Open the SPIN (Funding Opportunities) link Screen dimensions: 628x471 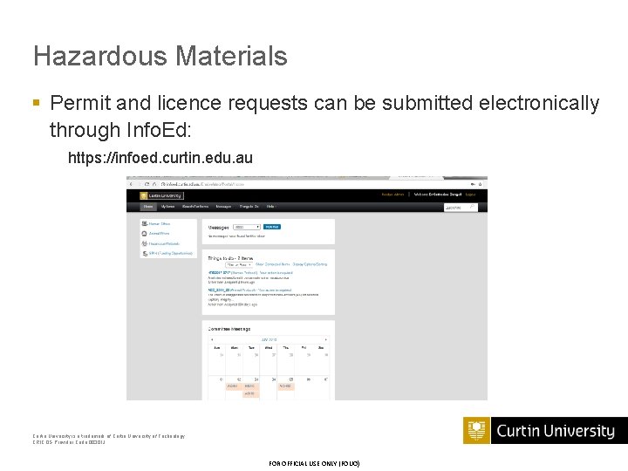[171, 253]
